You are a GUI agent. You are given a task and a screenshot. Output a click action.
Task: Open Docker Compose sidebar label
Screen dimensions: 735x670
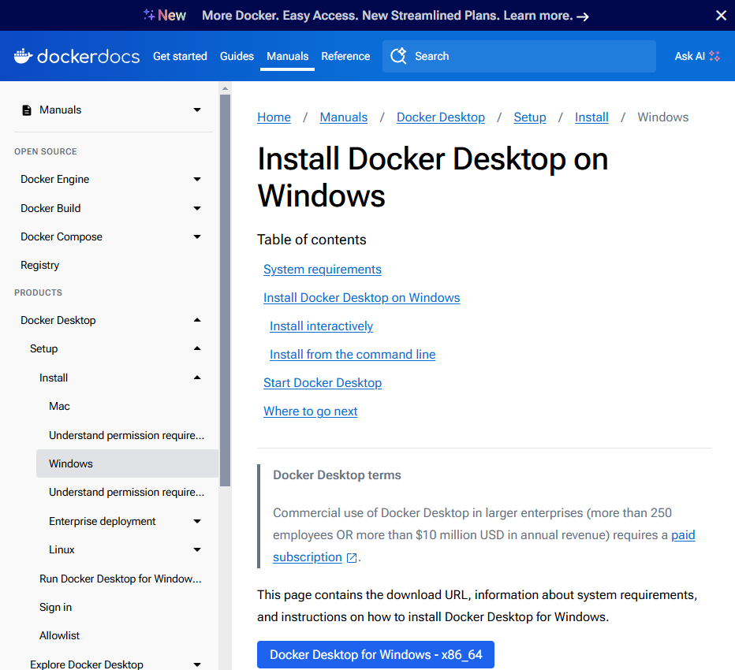[62, 237]
